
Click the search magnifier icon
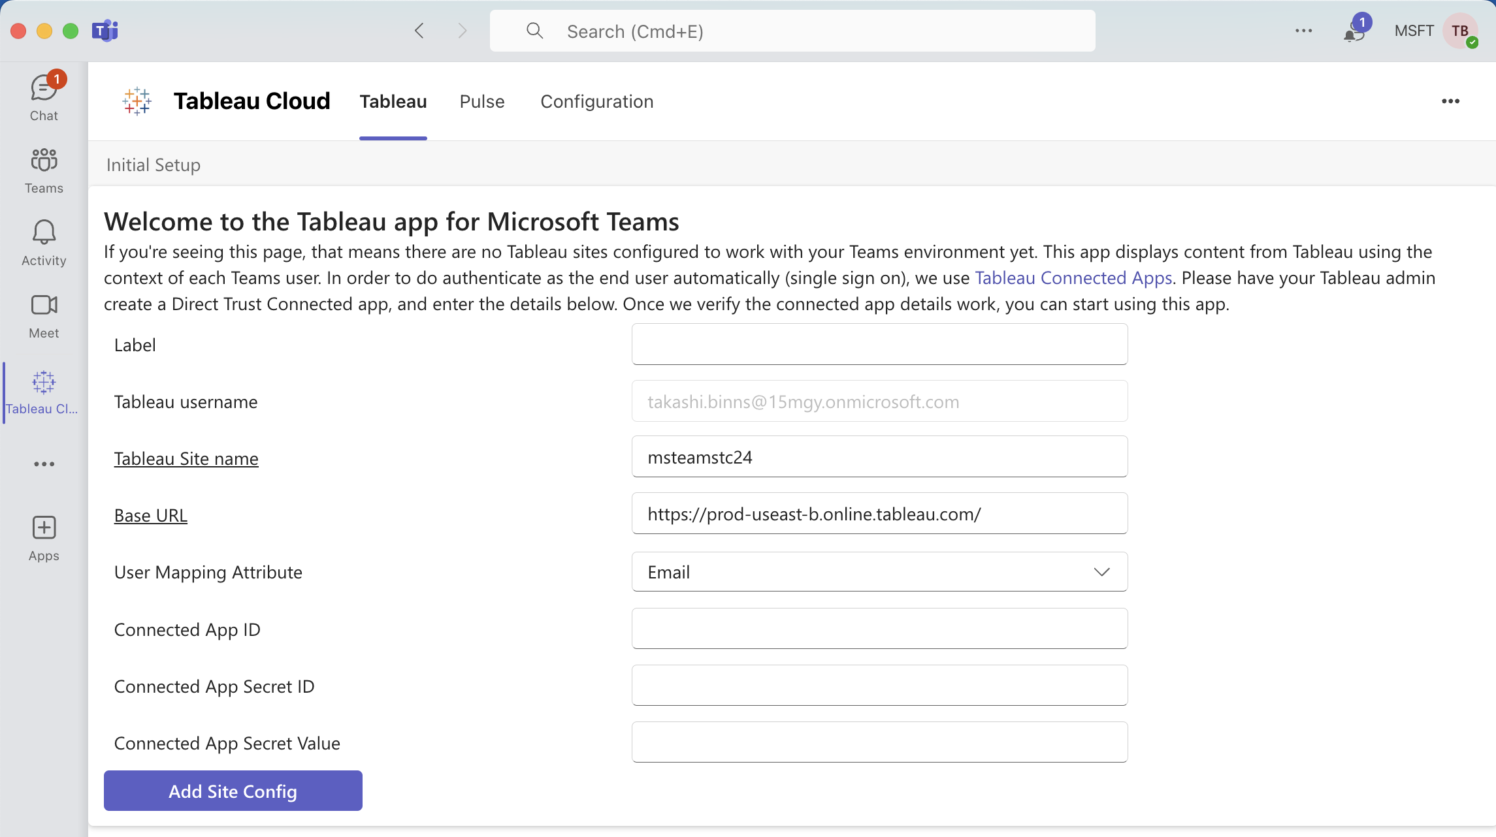point(535,31)
